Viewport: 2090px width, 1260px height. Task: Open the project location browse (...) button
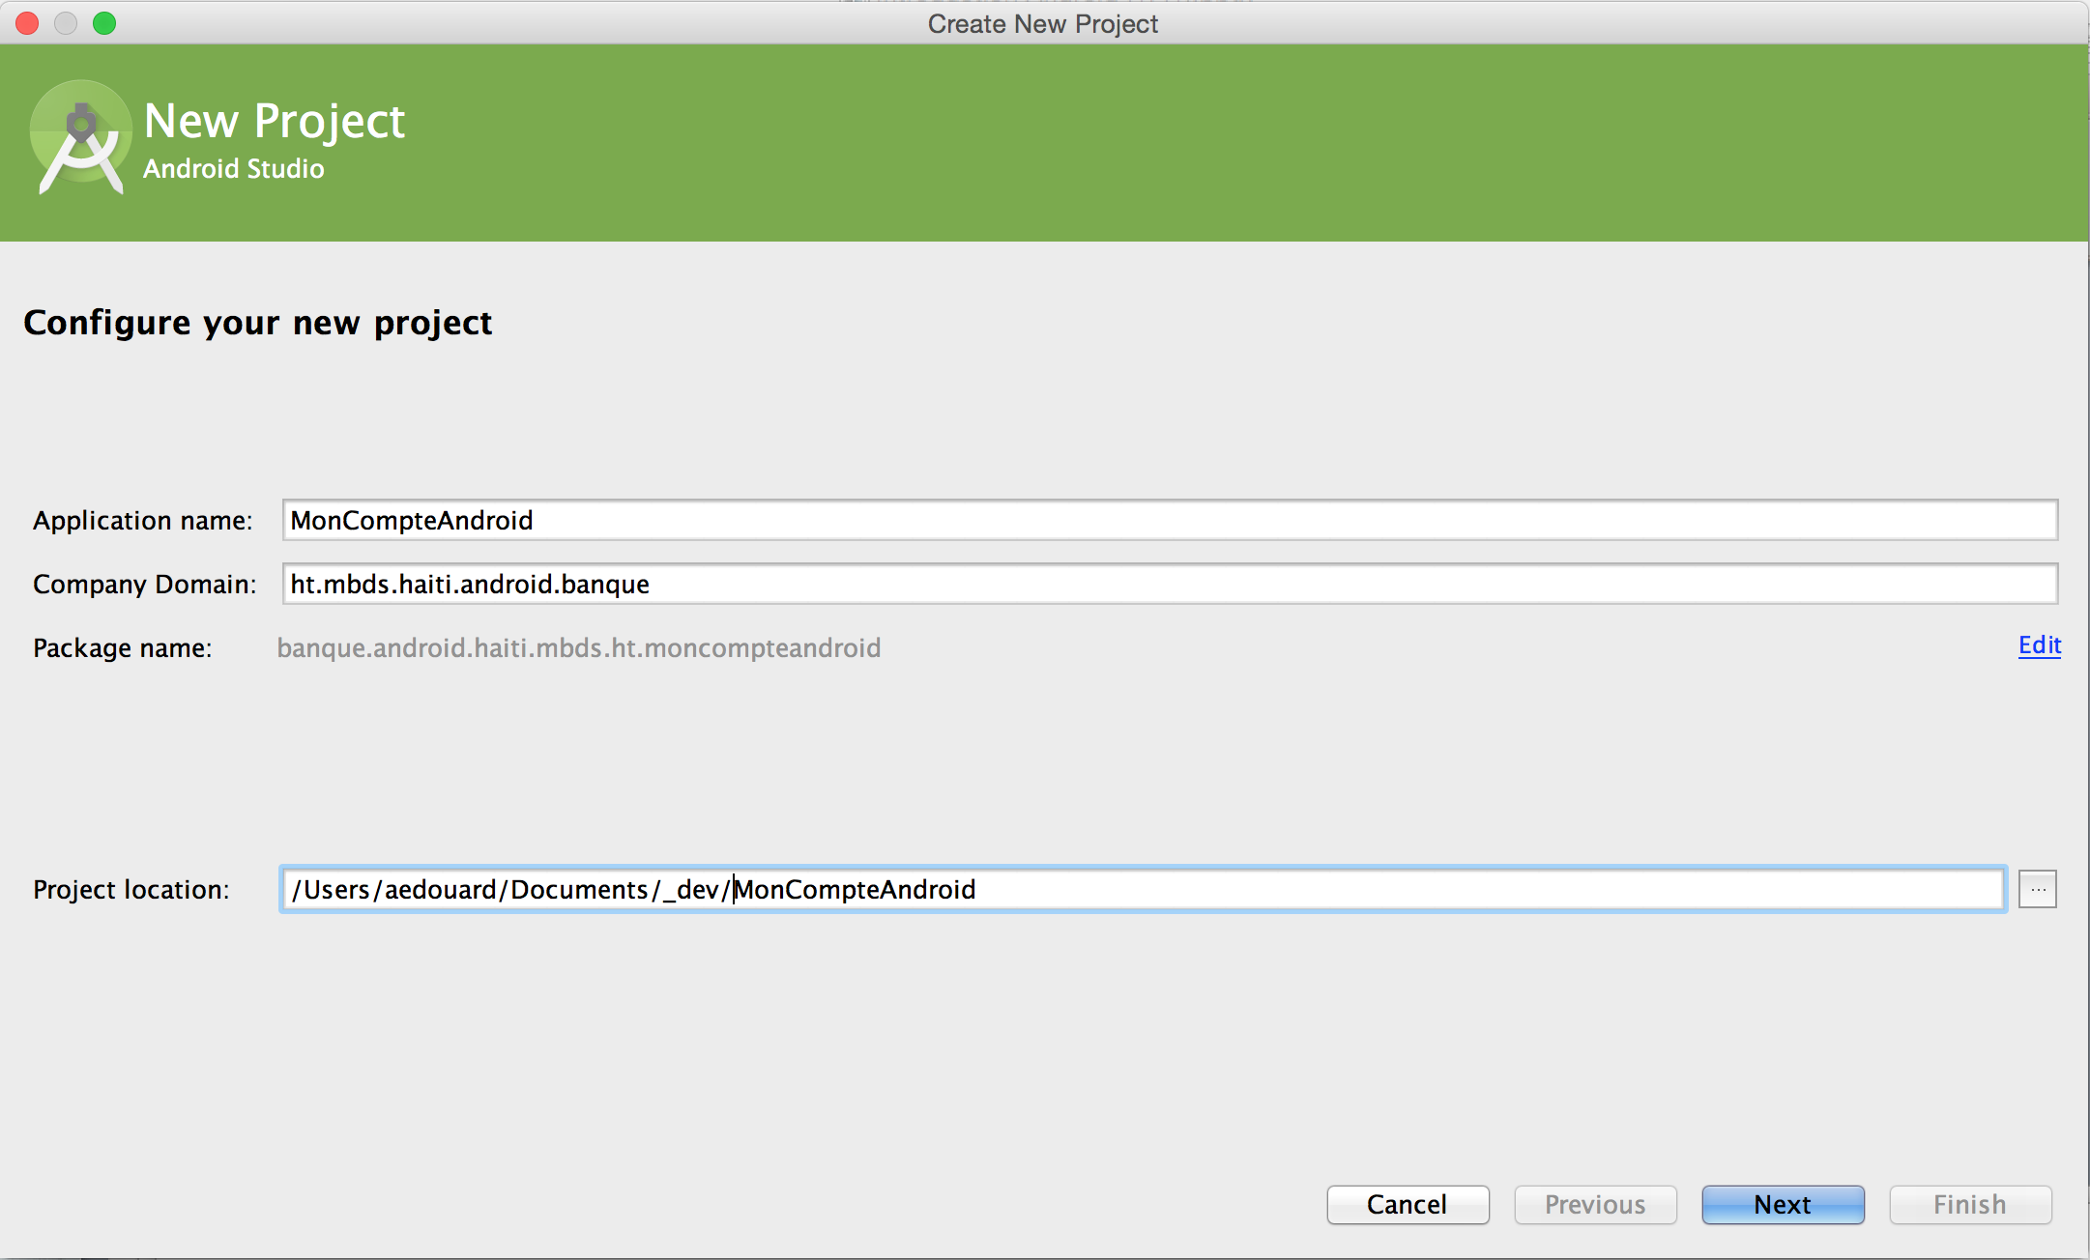(2038, 889)
